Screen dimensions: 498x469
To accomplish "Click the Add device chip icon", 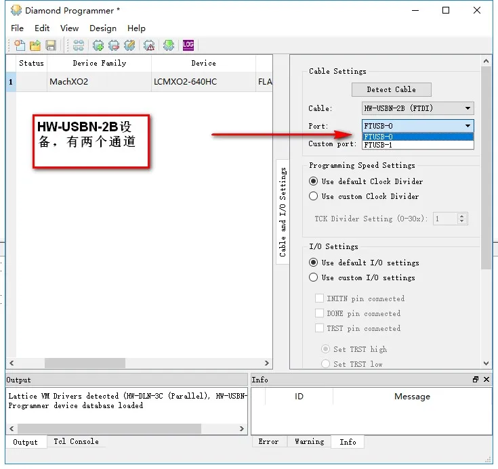I will (x=98, y=45).
